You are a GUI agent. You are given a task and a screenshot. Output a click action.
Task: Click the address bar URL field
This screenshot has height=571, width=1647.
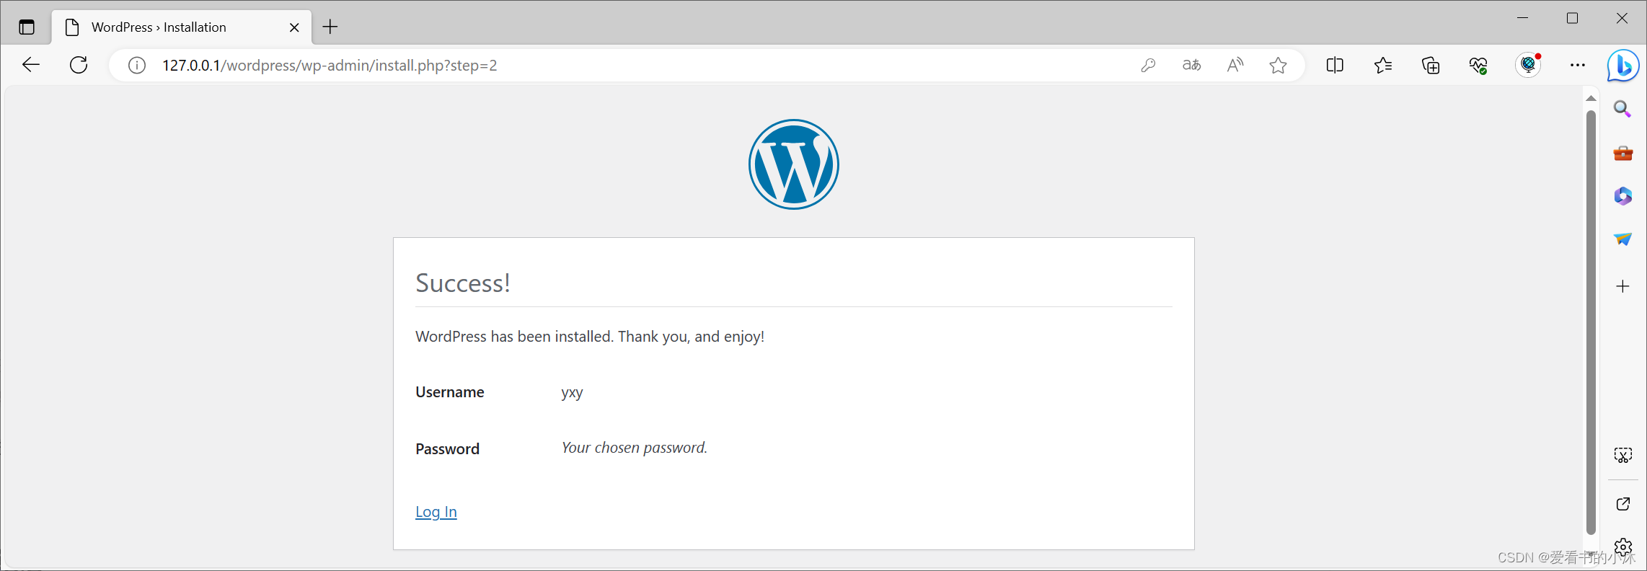coord(635,66)
